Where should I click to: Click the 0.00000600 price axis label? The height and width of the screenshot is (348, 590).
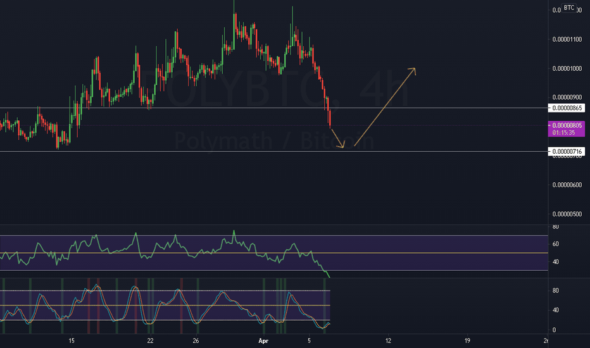click(567, 185)
